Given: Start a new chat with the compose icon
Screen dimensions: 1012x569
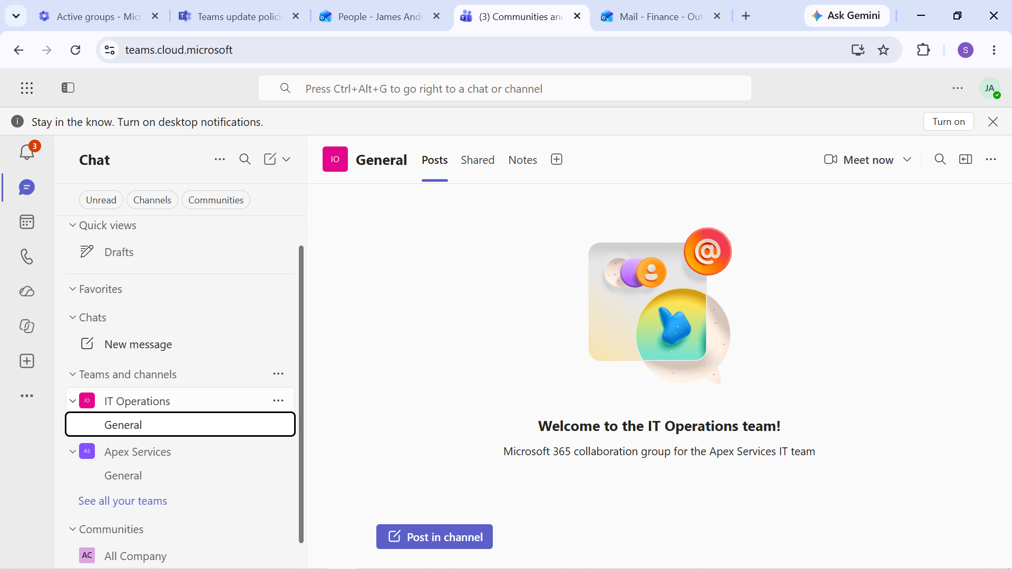Looking at the screenshot, I should (270, 159).
